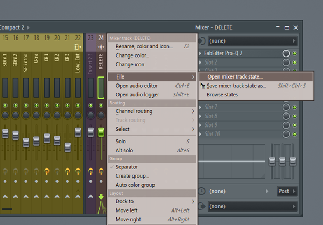Toggle FabFilter Pro-Q 2 enable LED

point(295,54)
